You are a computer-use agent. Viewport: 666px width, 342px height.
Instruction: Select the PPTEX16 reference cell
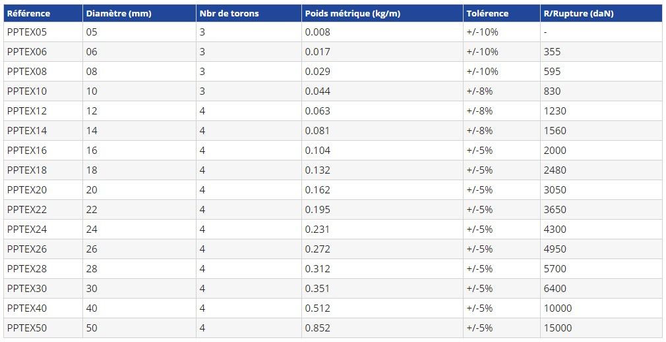pos(27,150)
